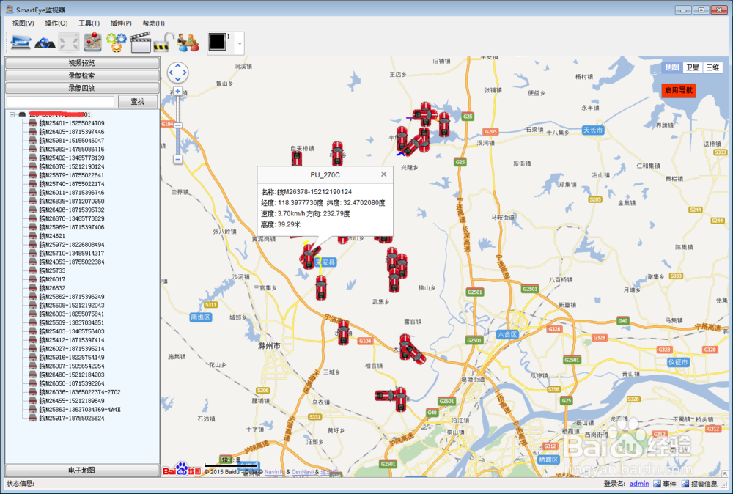Image resolution: width=733 pixels, height=494 pixels.
Task: Click the open padlock icon
Action: 163,43
